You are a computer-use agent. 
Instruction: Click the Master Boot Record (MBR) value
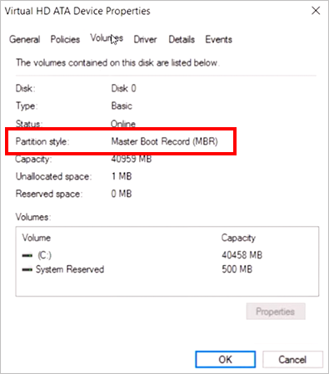point(164,141)
